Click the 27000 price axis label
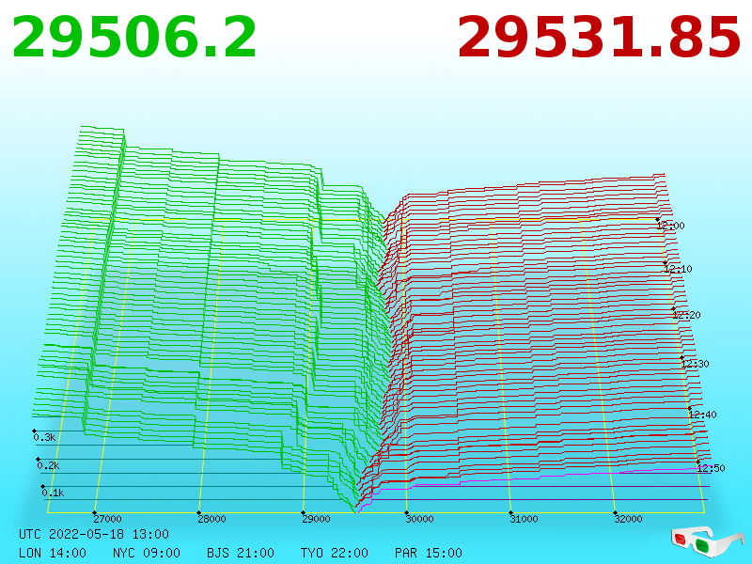Screen dimensions: 752x564 tap(107, 519)
